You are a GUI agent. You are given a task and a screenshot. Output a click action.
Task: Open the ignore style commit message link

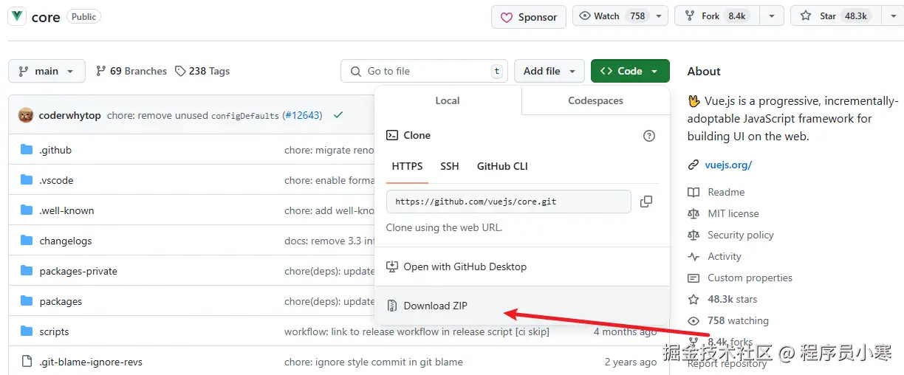pyautogui.click(x=374, y=362)
